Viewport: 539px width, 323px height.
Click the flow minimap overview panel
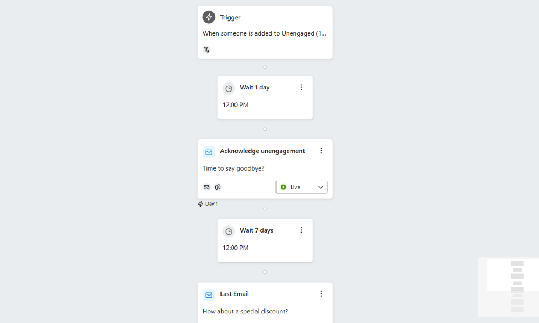(508, 287)
